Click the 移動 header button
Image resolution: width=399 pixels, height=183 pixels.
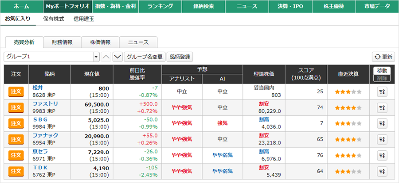382,71
